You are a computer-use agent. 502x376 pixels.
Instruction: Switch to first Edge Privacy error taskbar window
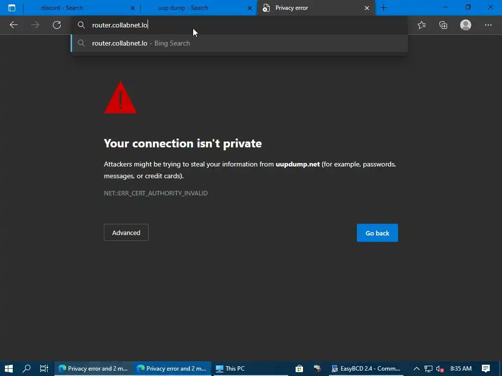tap(94, 368)
